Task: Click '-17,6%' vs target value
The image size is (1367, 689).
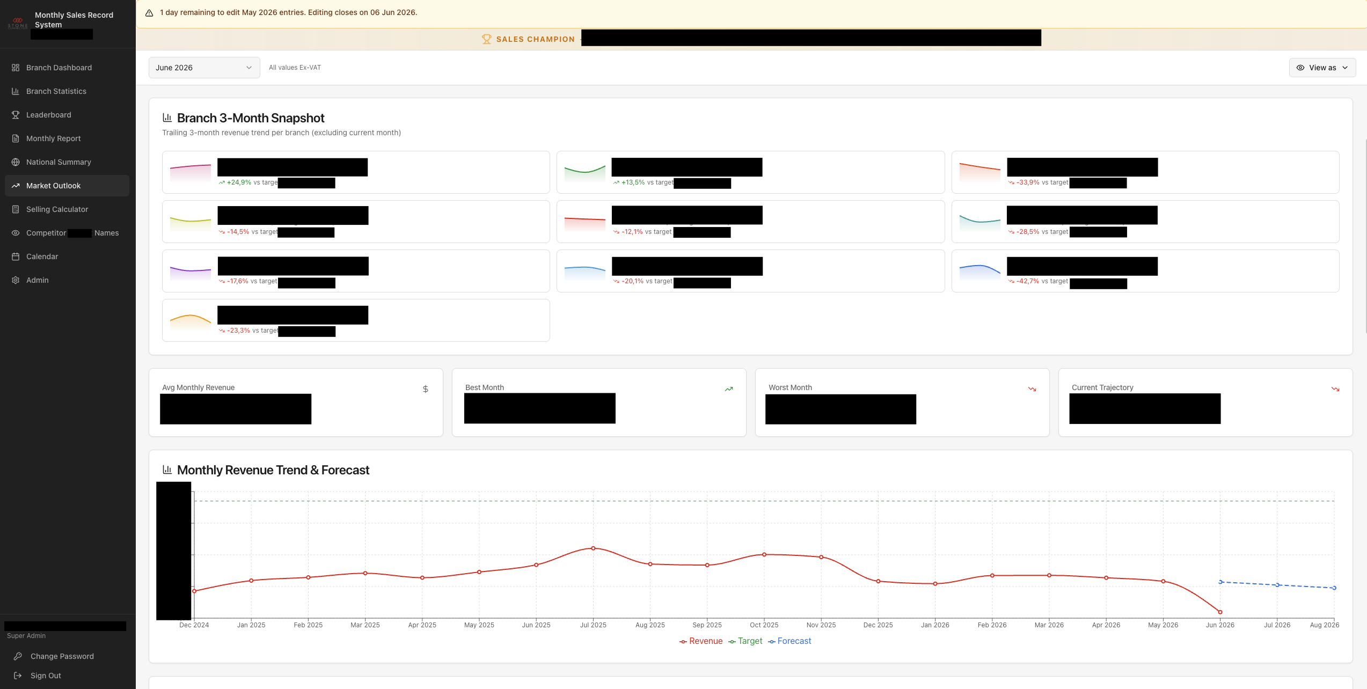Action: pos(238,281)
